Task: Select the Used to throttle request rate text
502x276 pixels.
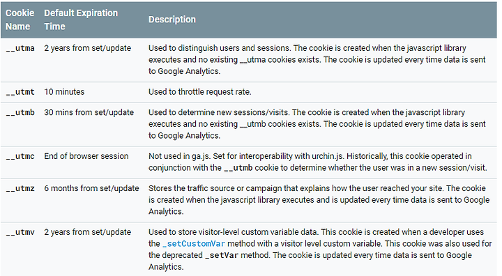Action: (200, 92)
